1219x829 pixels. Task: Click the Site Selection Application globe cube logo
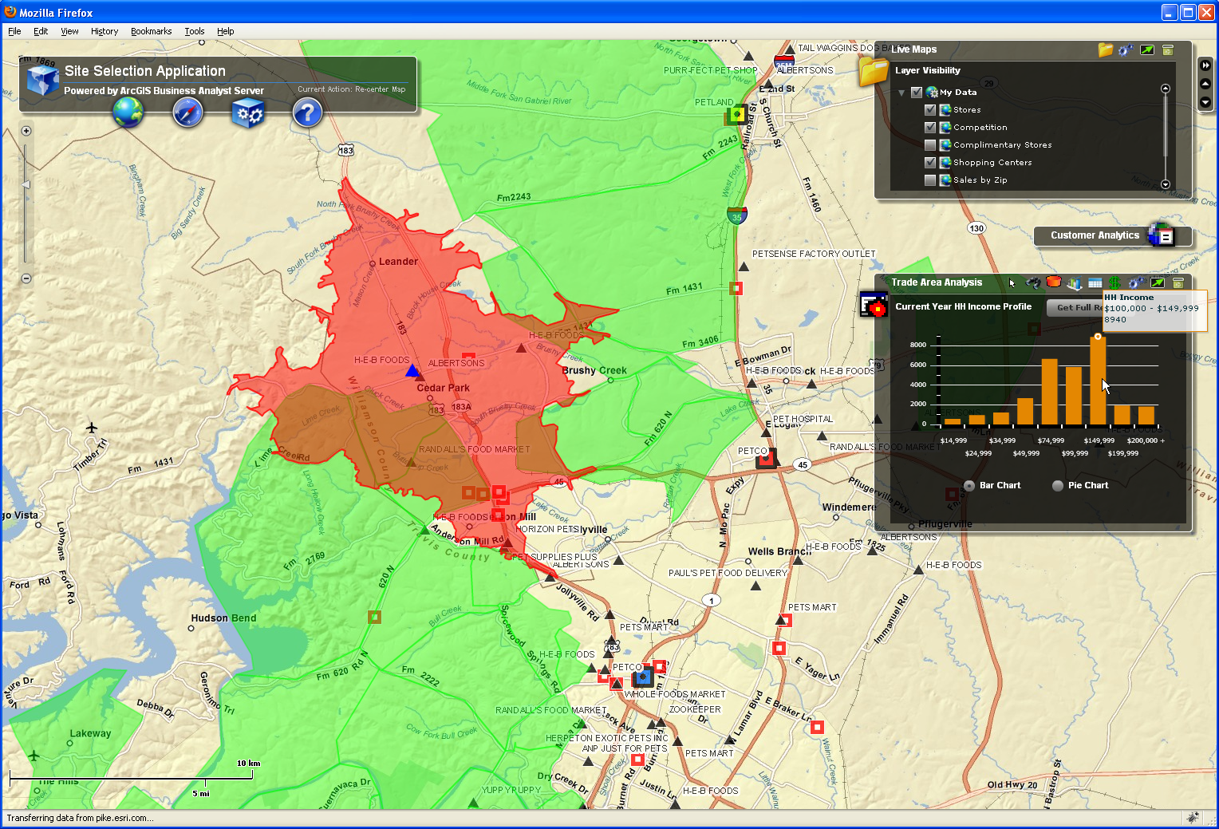pyautogui.click(x=42, y=80)
